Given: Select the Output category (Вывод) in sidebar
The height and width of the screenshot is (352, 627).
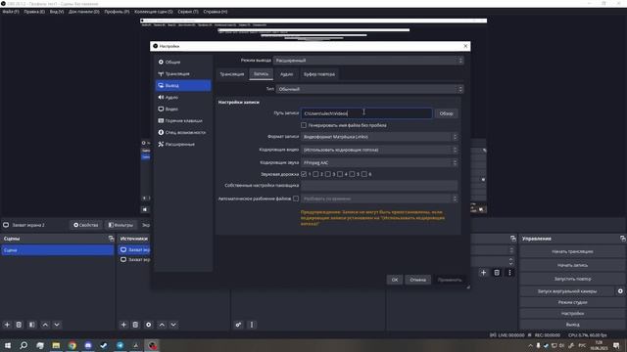Looking at the screenshot, I should [x=183, y=85].
